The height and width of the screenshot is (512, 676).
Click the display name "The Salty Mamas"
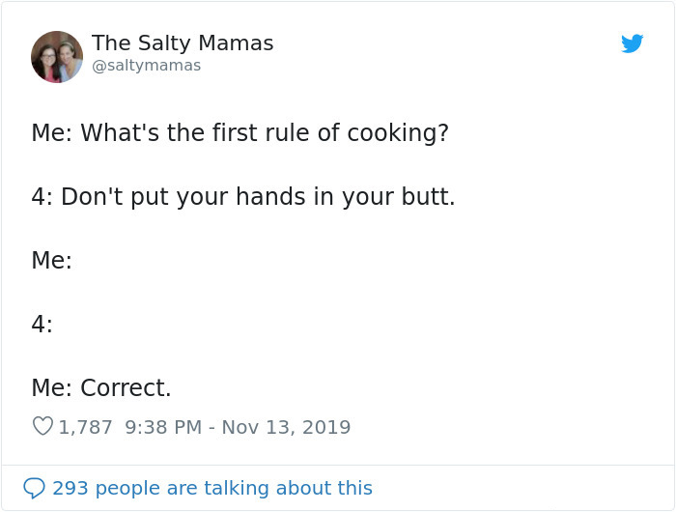[183, 43]
